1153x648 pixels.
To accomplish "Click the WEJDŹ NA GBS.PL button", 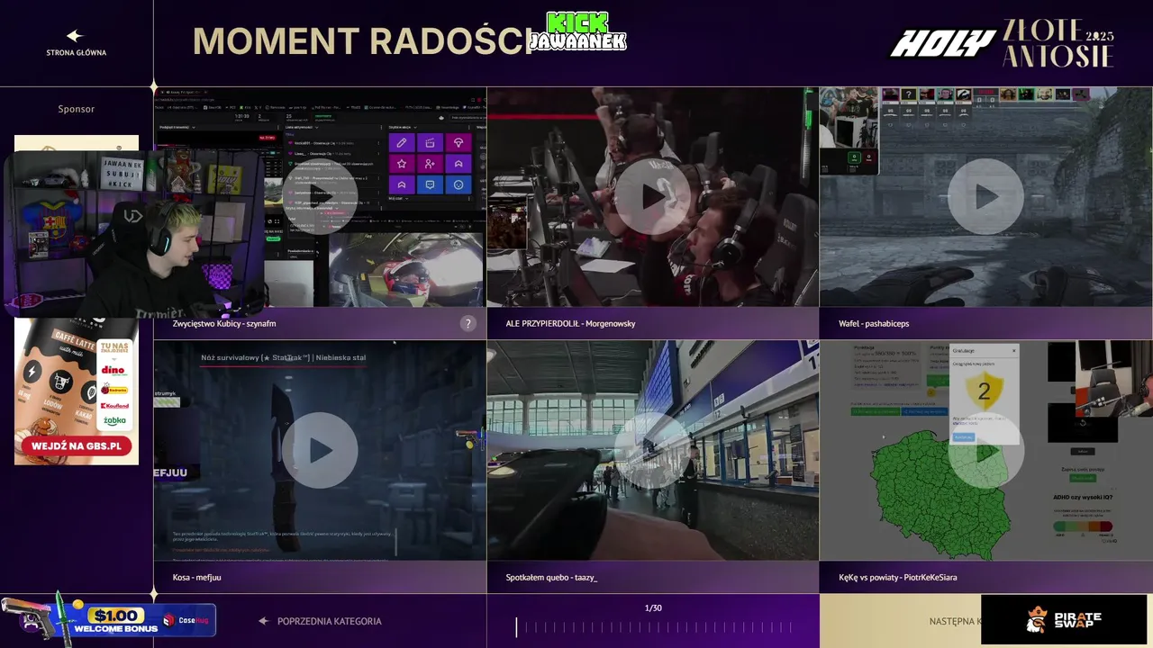I will point(76,446).
